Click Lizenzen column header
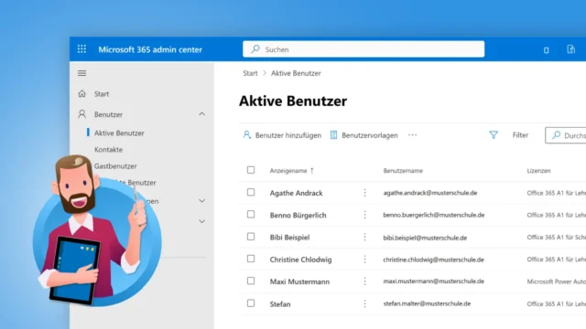 click(x=538, y=171)
